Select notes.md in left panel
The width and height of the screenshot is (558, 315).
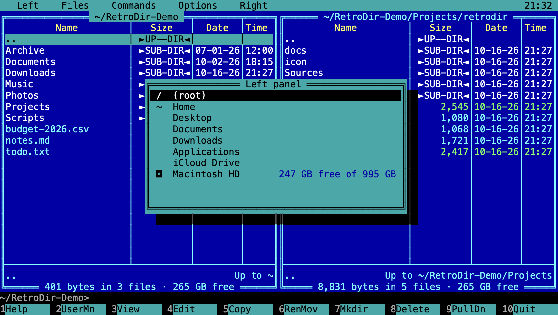[x=28, y=141]
